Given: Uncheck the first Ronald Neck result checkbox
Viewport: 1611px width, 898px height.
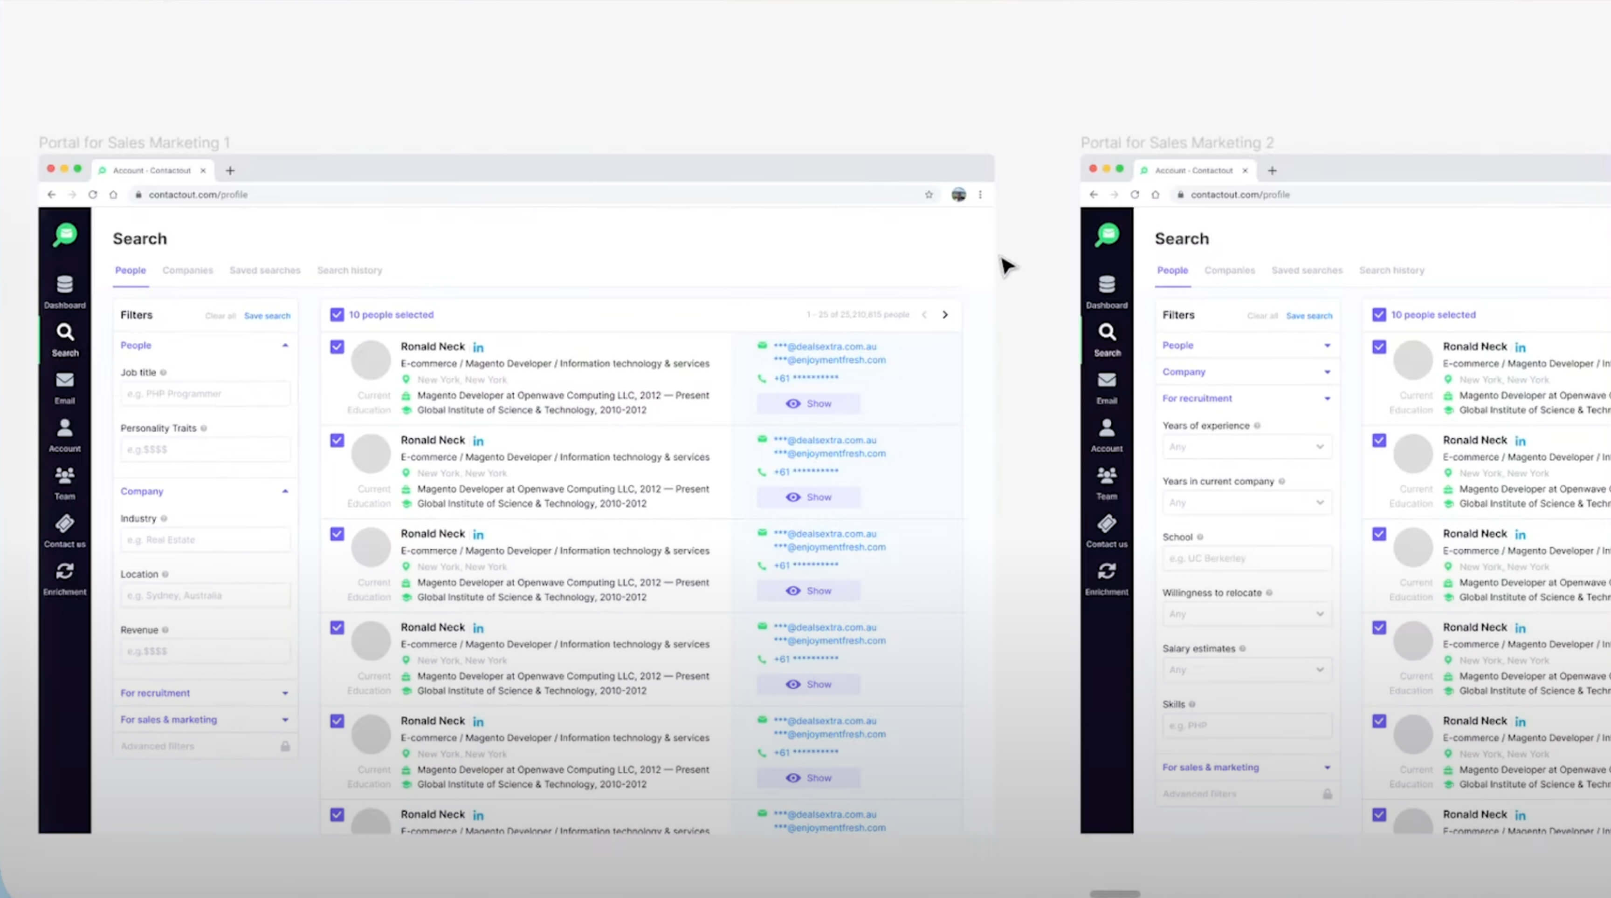Looking at the screenshot, I should point(337,347).
